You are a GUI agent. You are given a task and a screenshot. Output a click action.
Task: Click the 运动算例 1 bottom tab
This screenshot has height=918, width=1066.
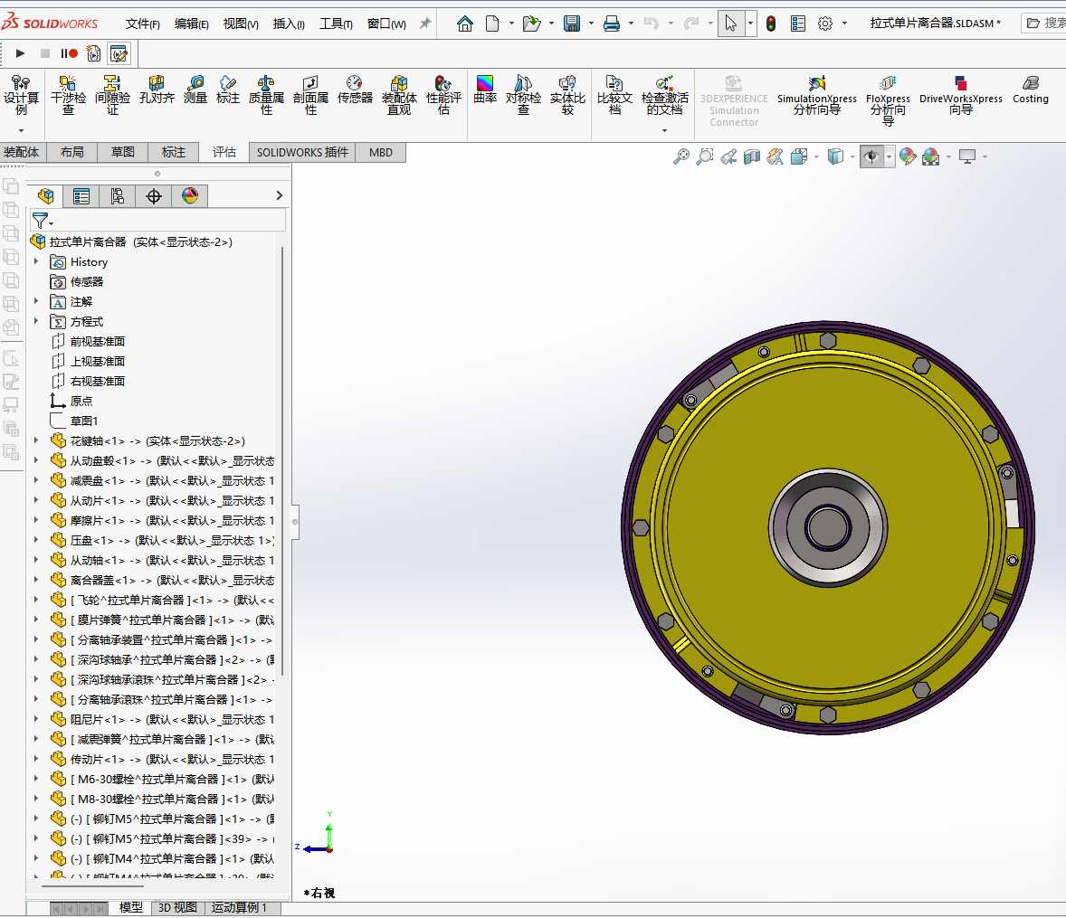240,907
